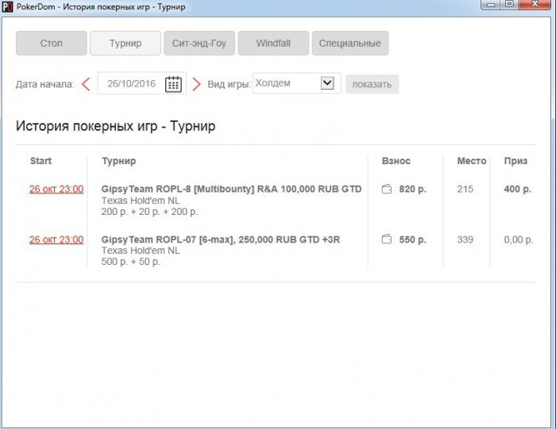Click the показать button

coord(372,84)
